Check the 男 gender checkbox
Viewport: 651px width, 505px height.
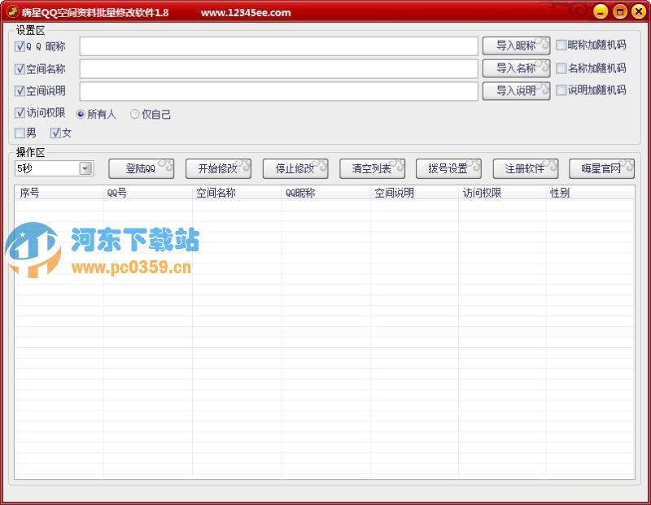(20, 133)
